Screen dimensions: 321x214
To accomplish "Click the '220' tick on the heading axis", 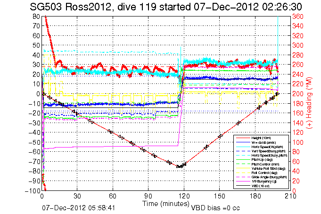I will (298, 84).
